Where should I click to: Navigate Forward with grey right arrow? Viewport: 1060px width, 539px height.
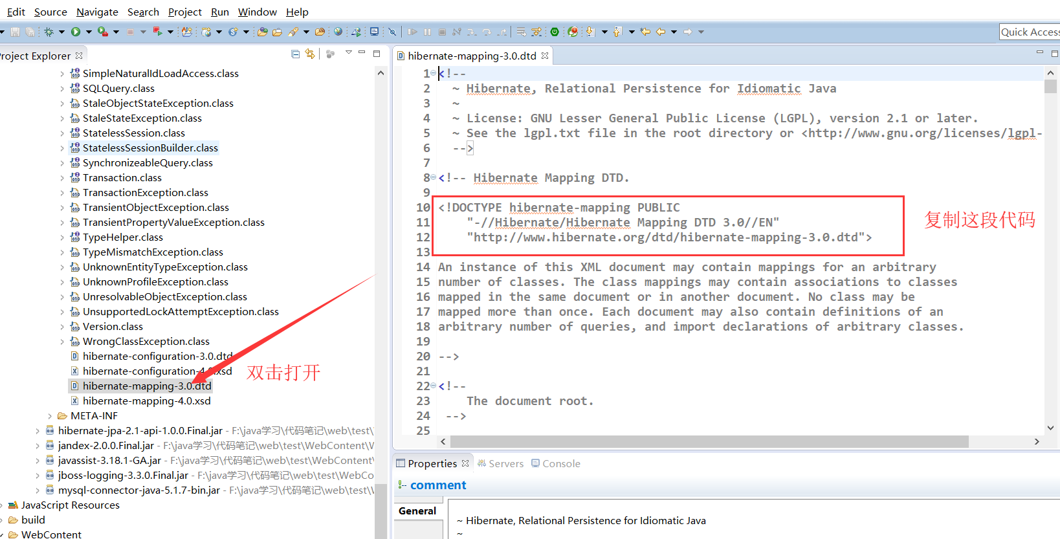[688, 32]
